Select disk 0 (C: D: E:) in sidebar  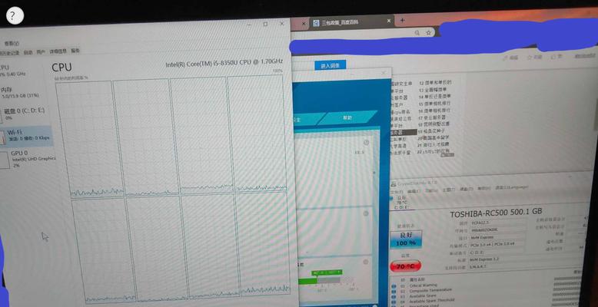pos(23,113)
